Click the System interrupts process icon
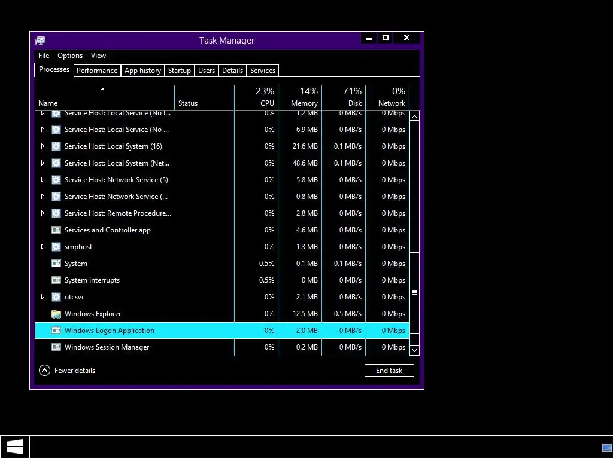Screen dimensions: 613x459 (56, 280)
